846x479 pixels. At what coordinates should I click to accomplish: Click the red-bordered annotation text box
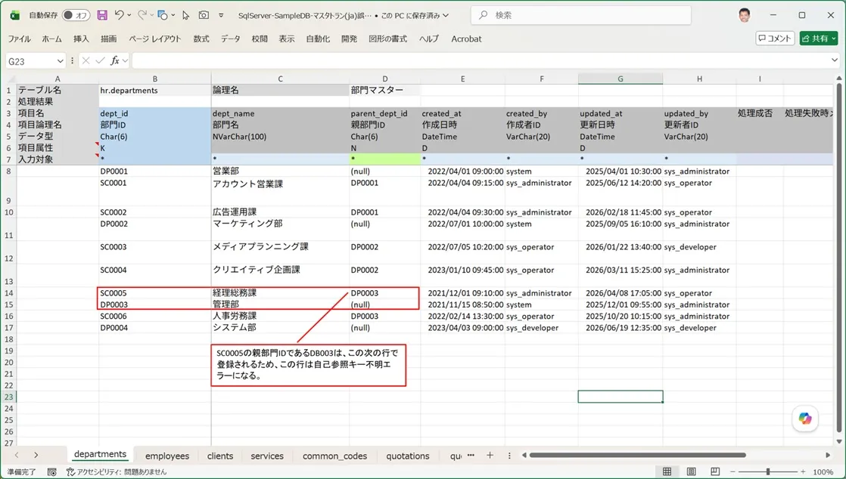click(308, 366)
